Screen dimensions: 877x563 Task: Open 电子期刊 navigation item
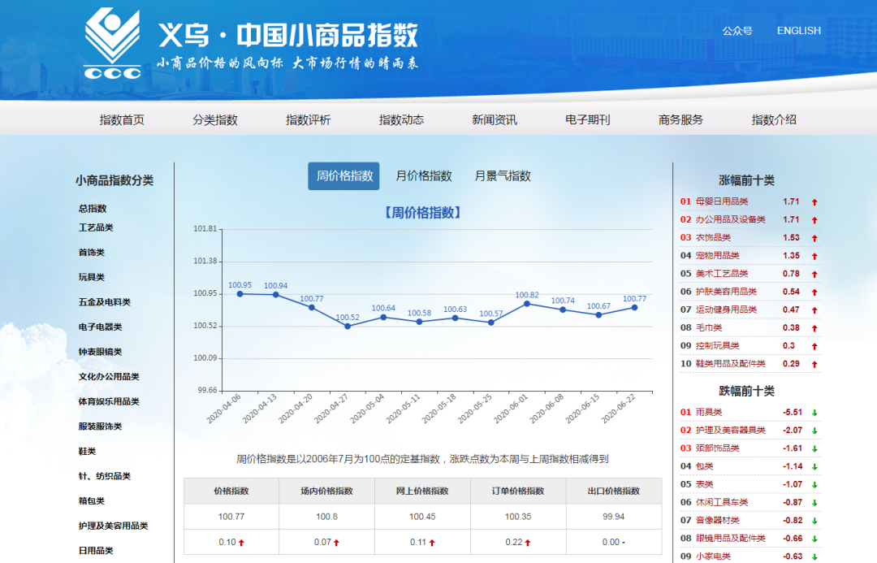[x=587, y=119]
